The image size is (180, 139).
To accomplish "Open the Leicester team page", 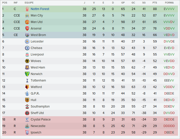I will (37, 41).
